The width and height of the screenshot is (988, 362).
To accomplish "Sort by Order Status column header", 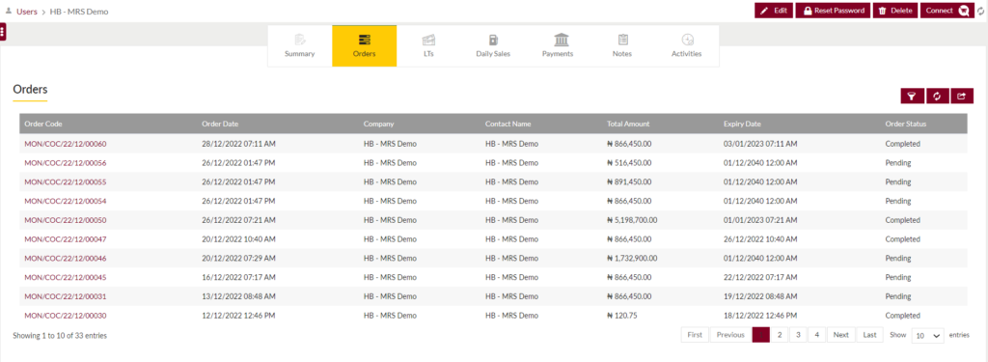I will pos(905,124).
